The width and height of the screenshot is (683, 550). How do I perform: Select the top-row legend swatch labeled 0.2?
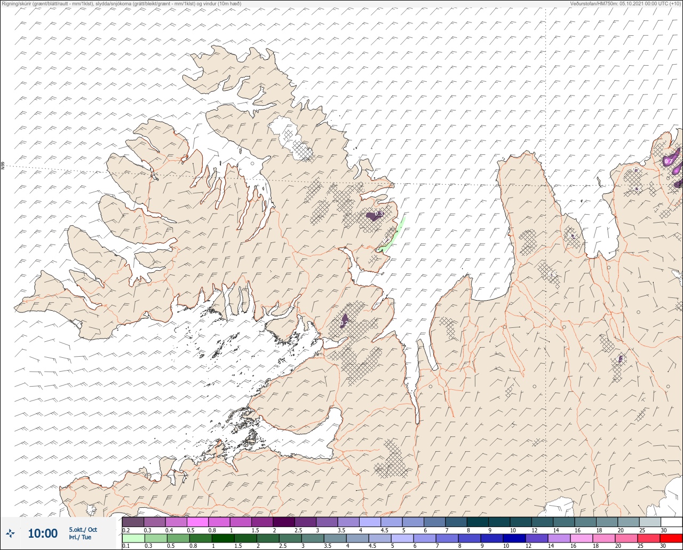[x=133, y=522]
